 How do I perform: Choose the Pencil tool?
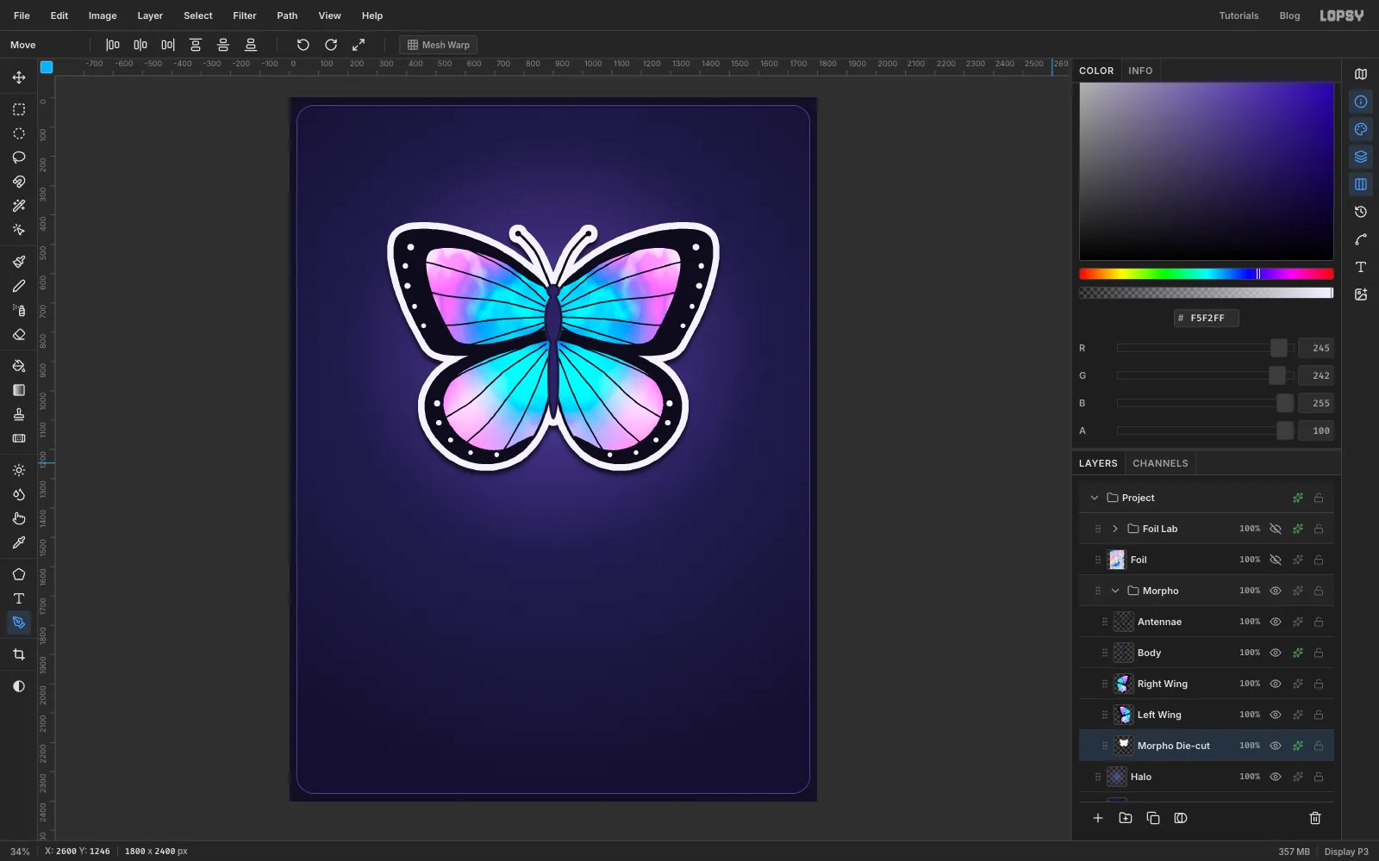pyautogui.click(x=19, y=286)
